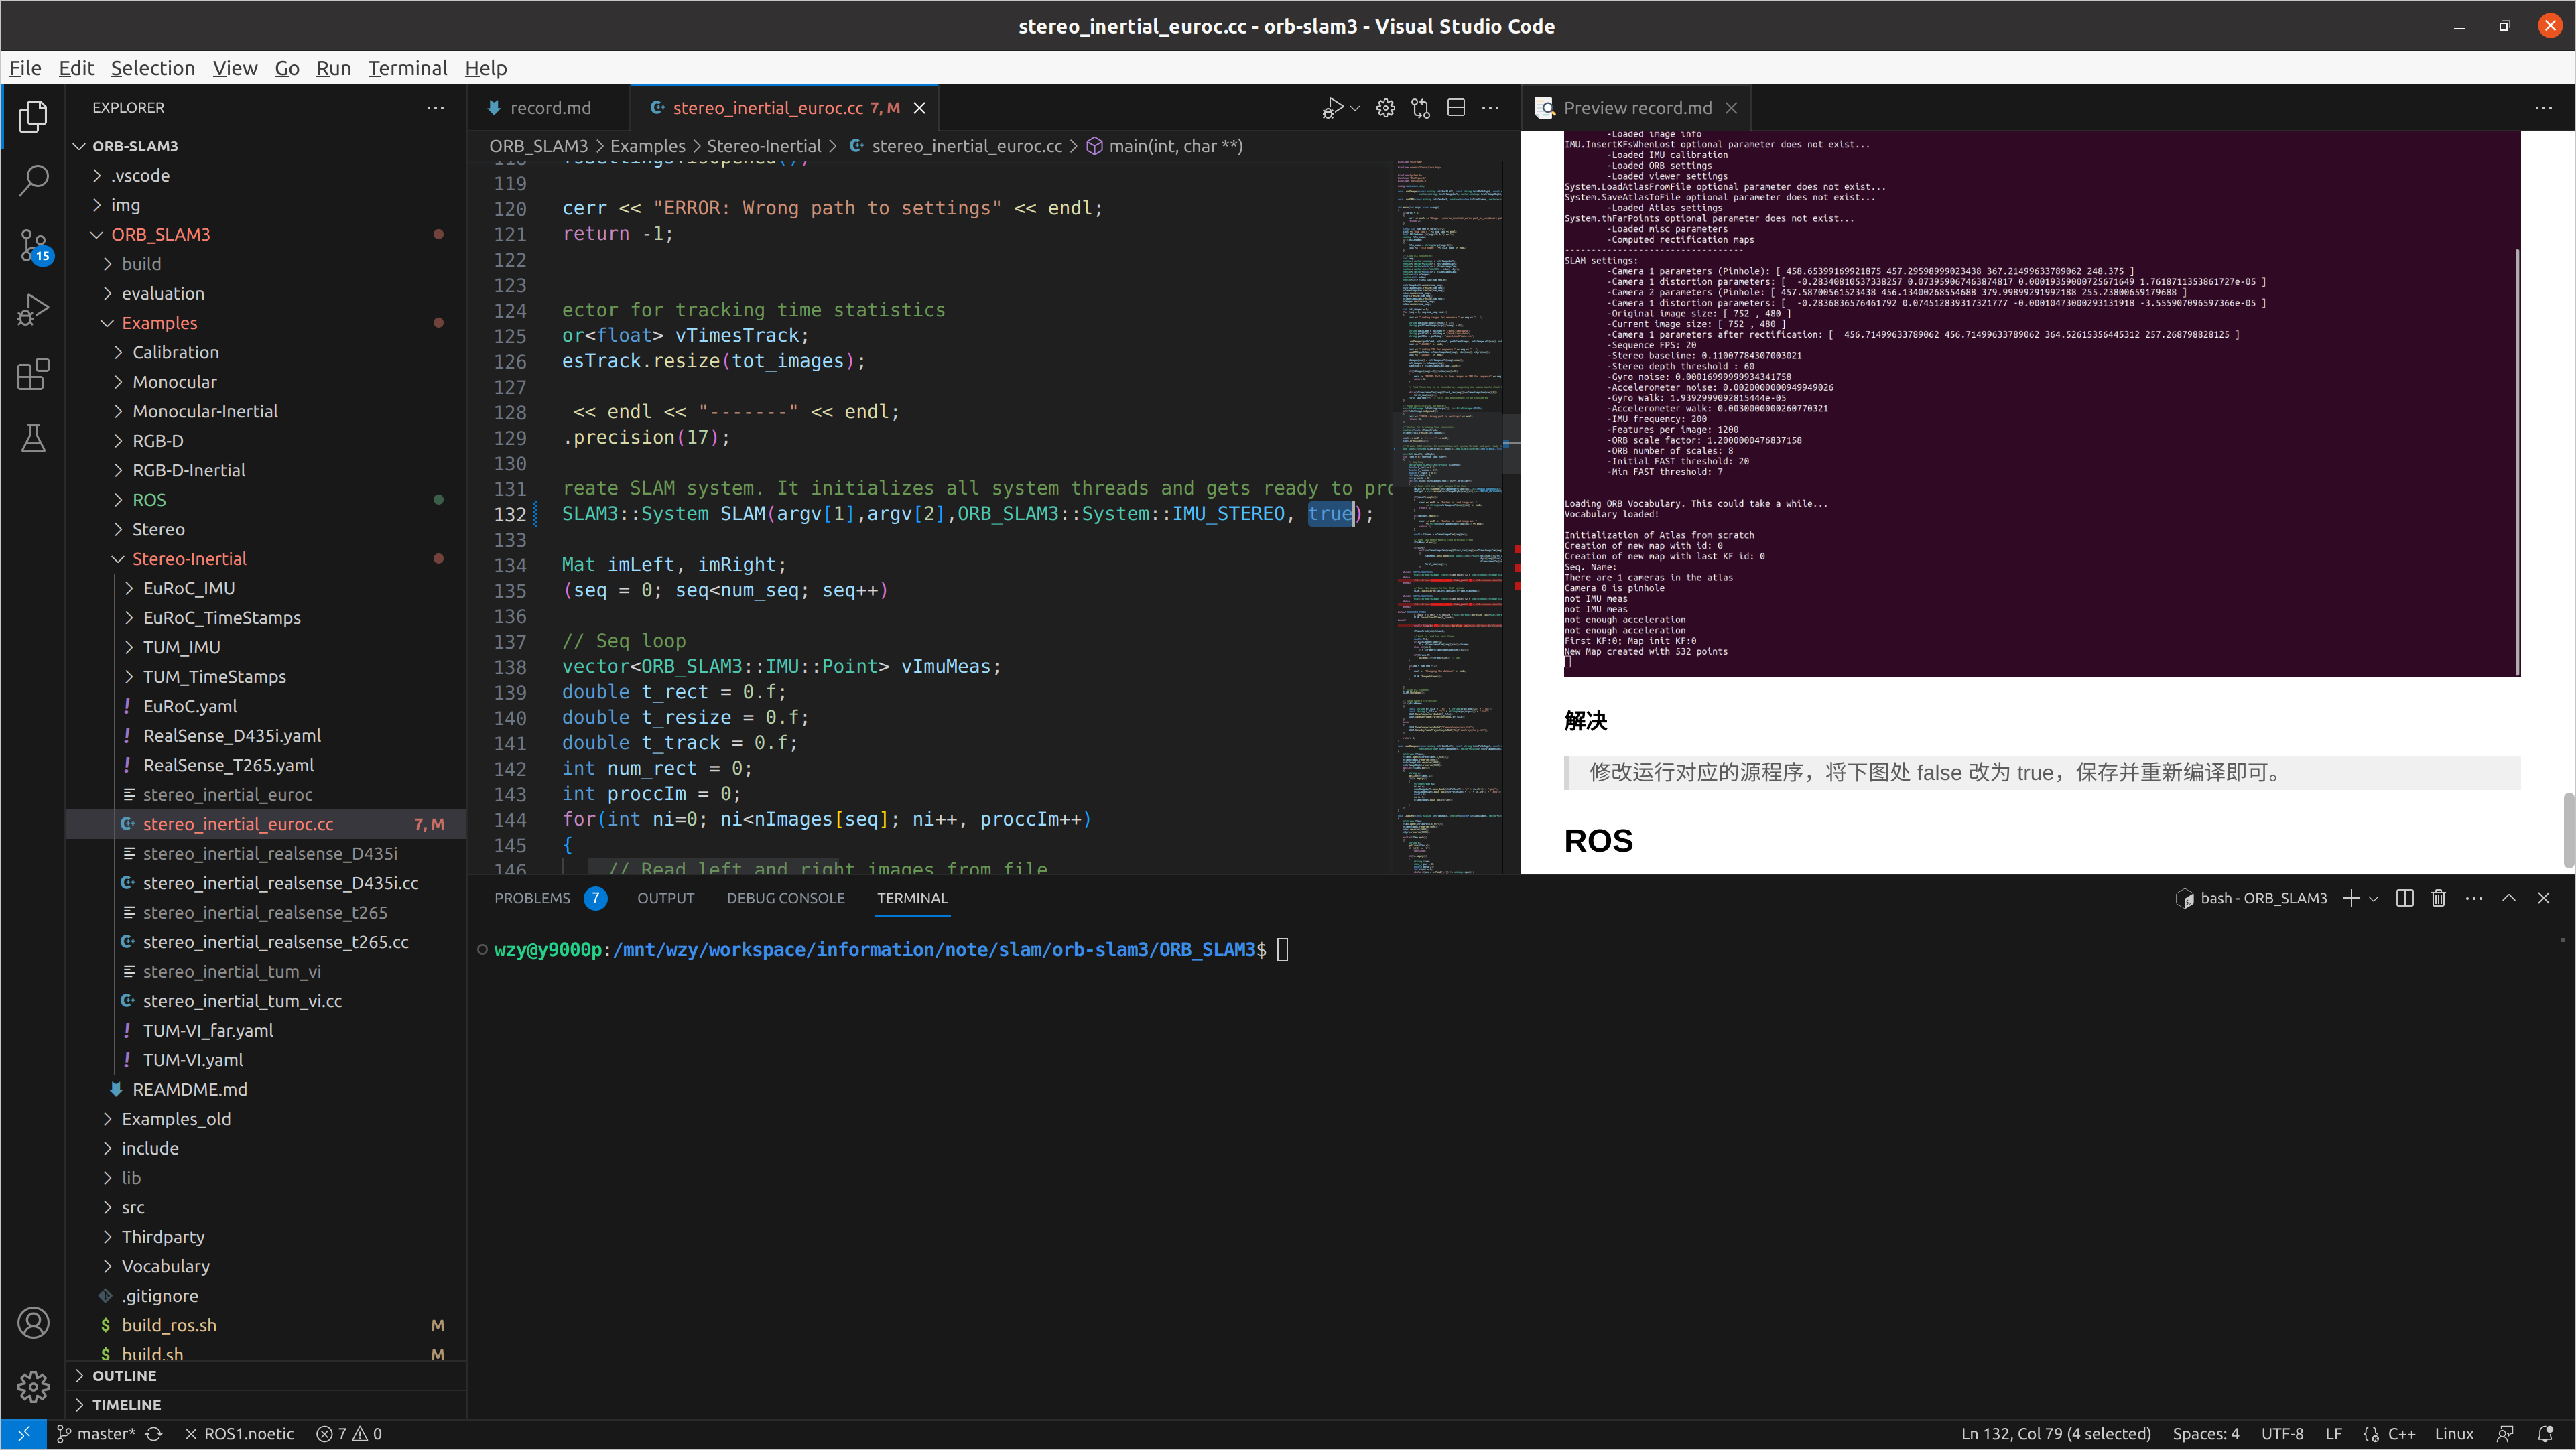
Task: Click the gear icon in the editor toolbar
Action: tap(1385, 108)
